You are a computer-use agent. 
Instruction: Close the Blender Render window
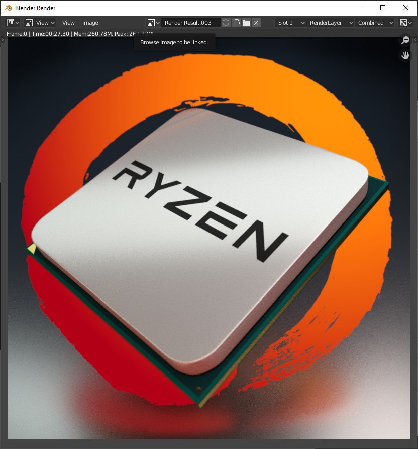[x=406, y=8]
